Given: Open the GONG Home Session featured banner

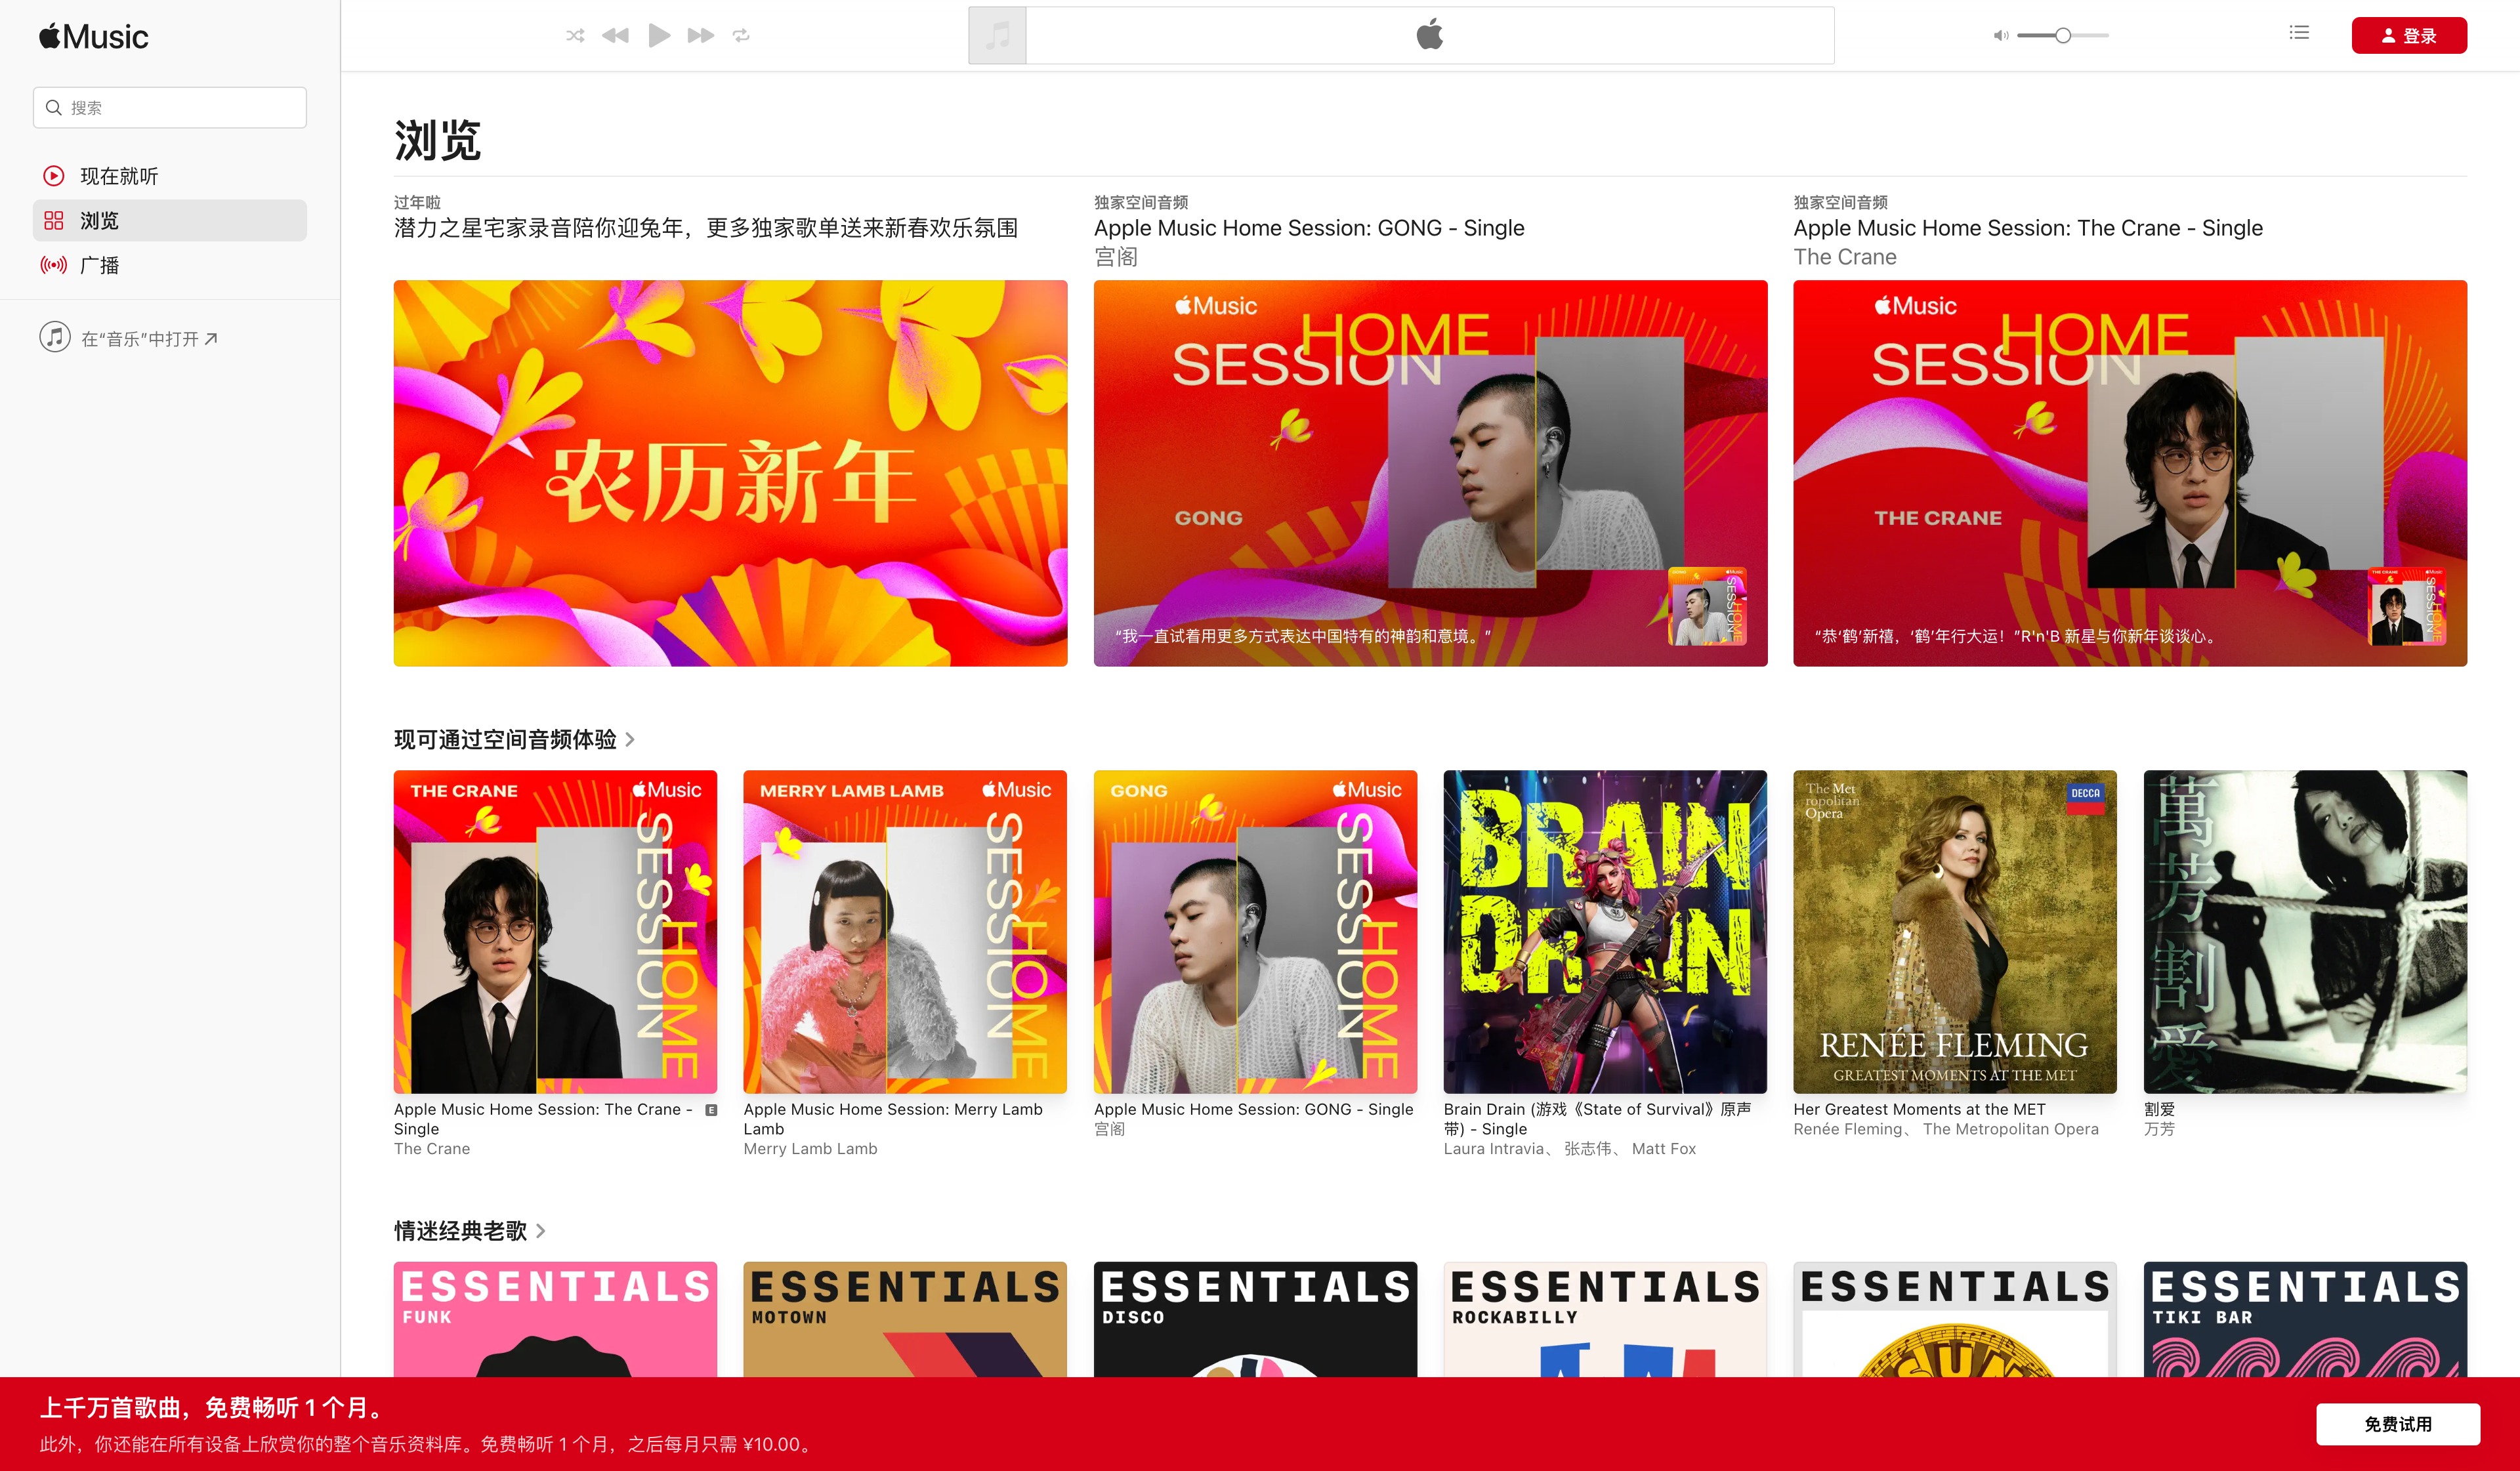Looking at the screenshot, I should pos(1430,473).
